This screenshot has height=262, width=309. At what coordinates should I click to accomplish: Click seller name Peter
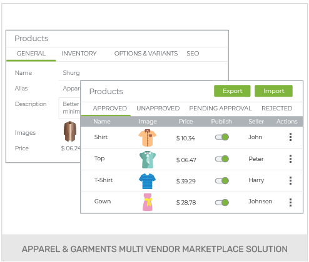click(256, 159)
